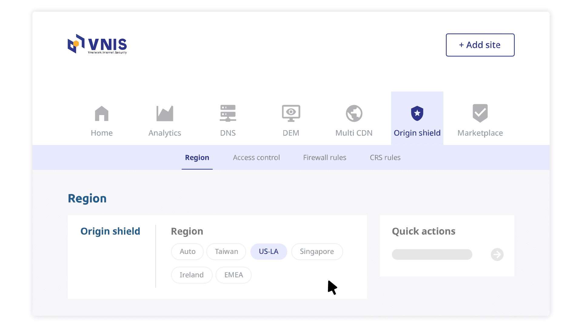Screen dimensions: 582x327
Task: Select the Ireland region
Action: pos(192,275)
